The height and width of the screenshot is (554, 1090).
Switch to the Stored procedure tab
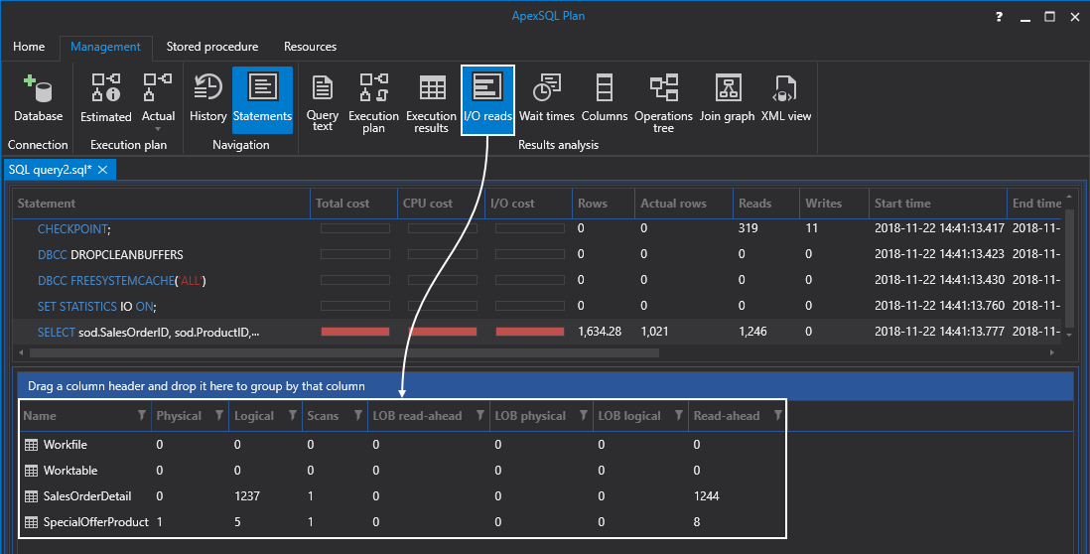coord(211,47)
